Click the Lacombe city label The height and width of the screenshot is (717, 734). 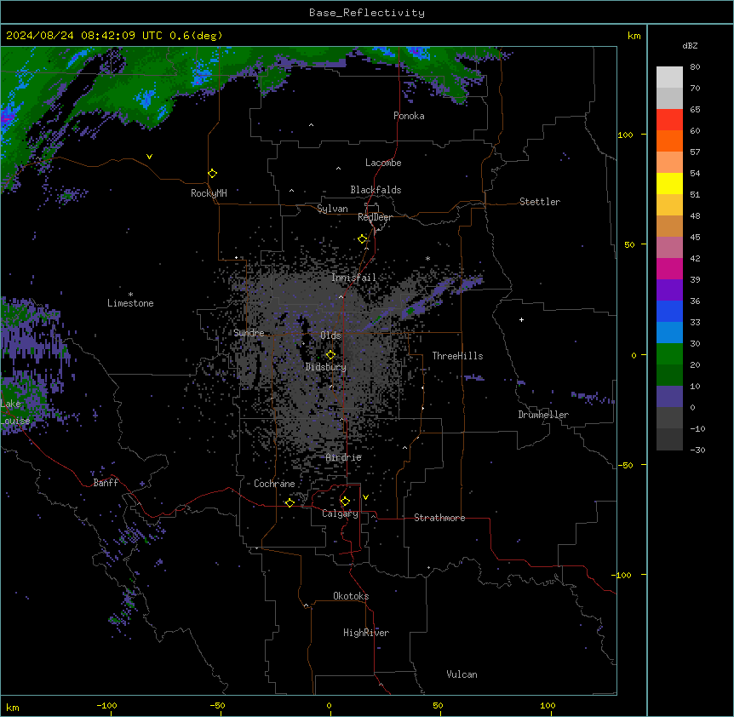point(383,163)
